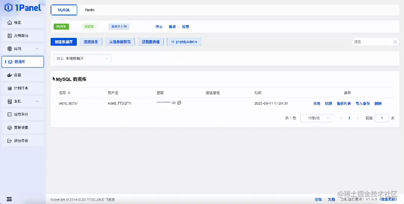Click the database stack icon in sidebar
404x204 pixels.
[x=10, y=62]
